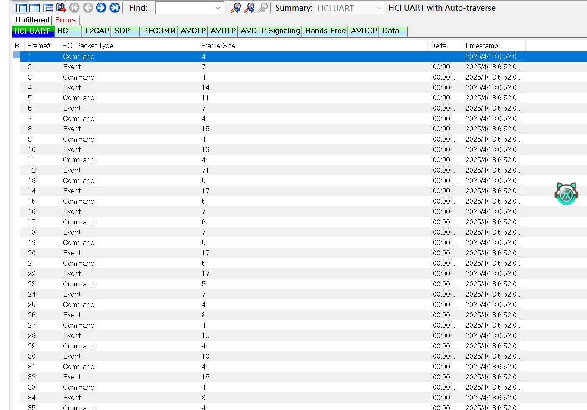Open the Find dropdown box
Screen dimensions: 587x410
tap(218, 8)
